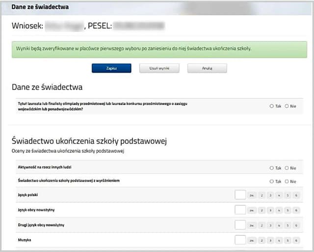Focus the Język obcy nowożytny grade field
Screen dimensions: 314x252
point(240,210)
